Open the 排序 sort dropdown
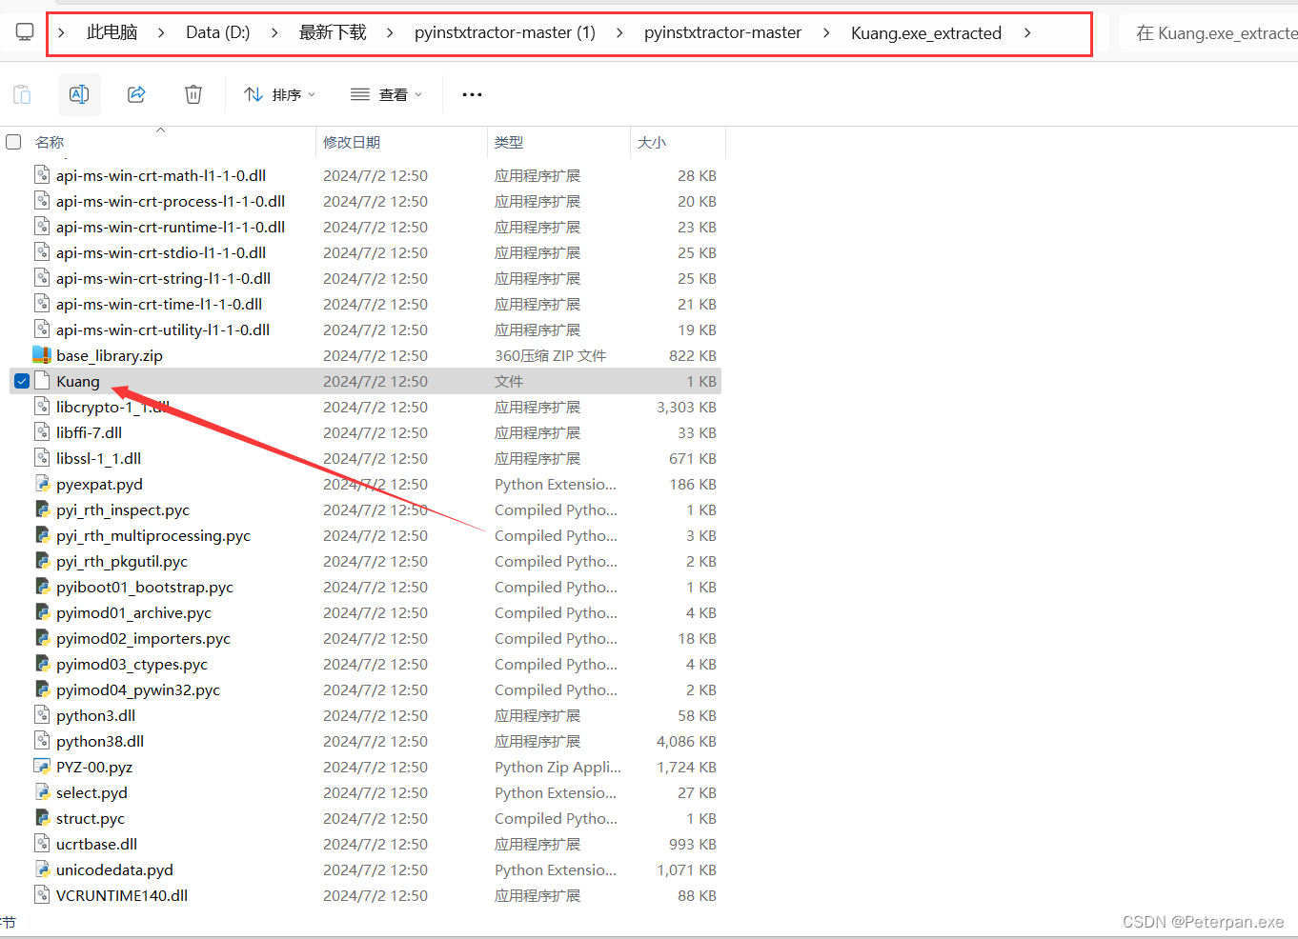1298x939 pixels. (279, 94)
